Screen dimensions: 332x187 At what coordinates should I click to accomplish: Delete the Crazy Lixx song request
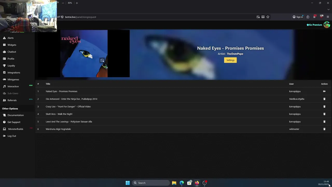pyautogui.click(x=324, y=106)
